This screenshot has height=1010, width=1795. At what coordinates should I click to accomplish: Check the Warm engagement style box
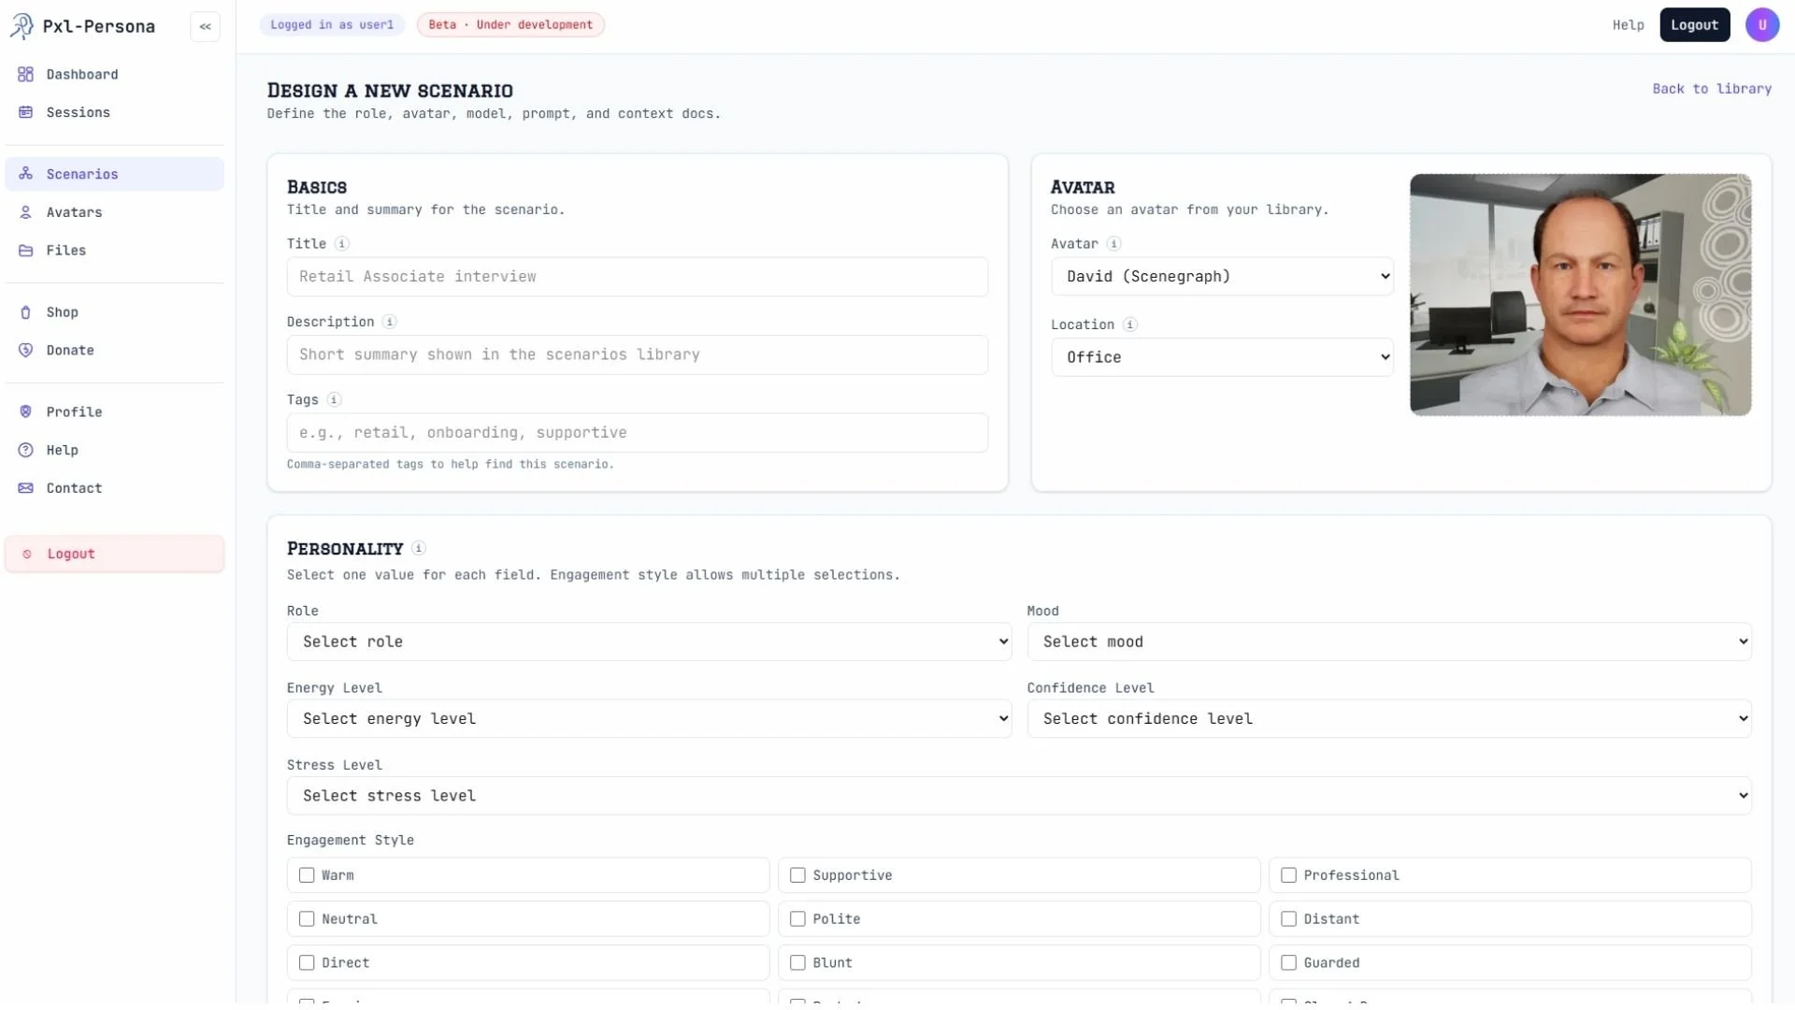coord(307,875)
